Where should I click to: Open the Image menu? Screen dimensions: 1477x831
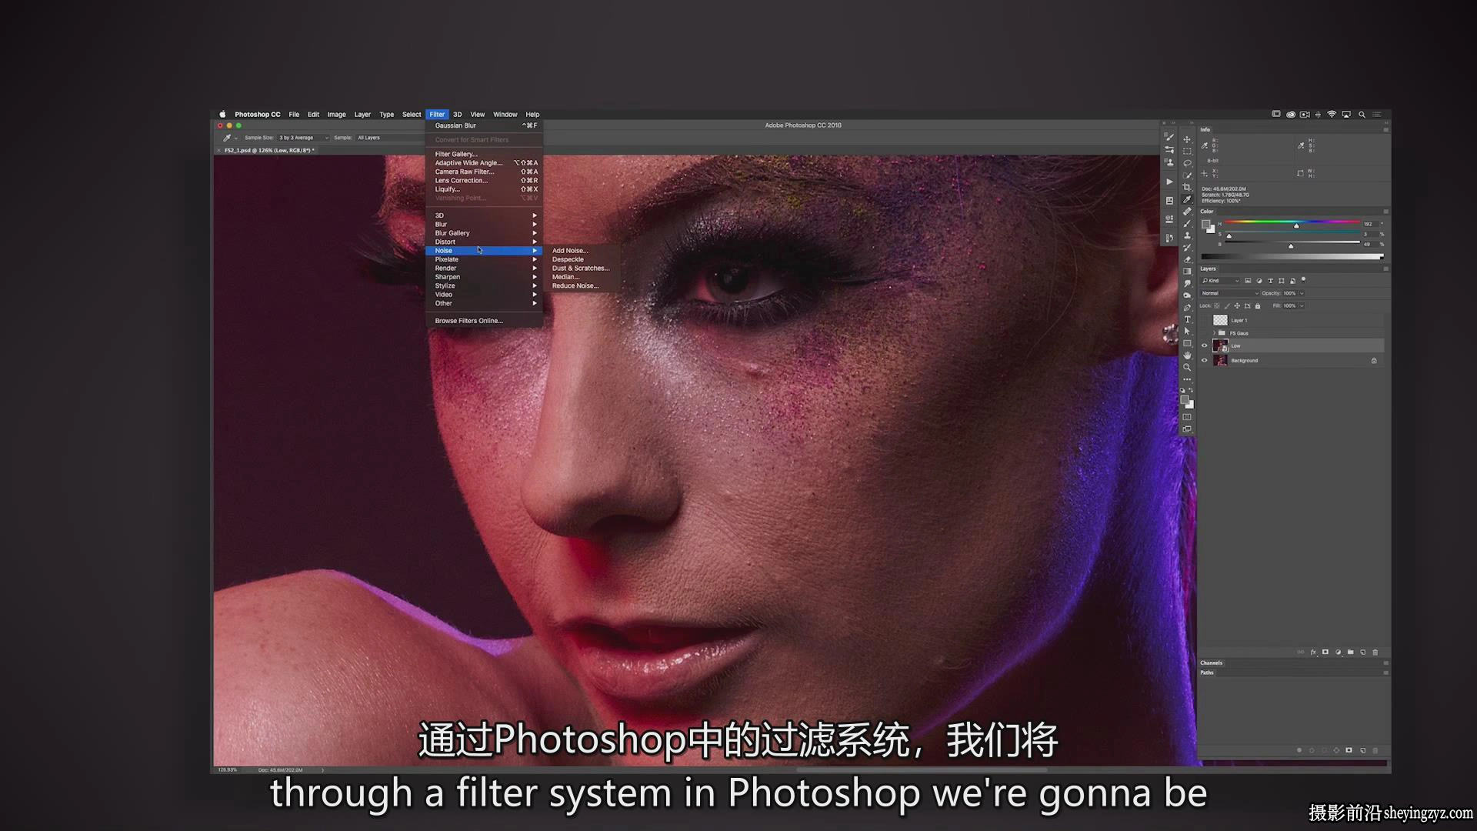[336, 115]
